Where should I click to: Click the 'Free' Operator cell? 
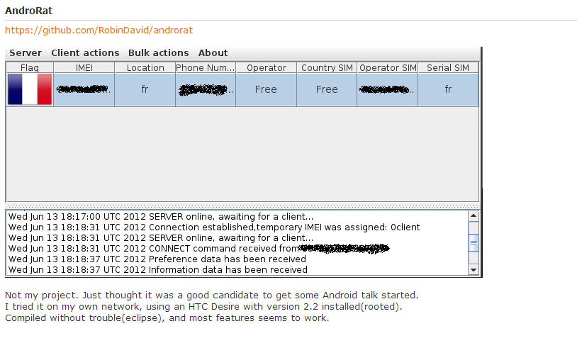coord(266,90)
